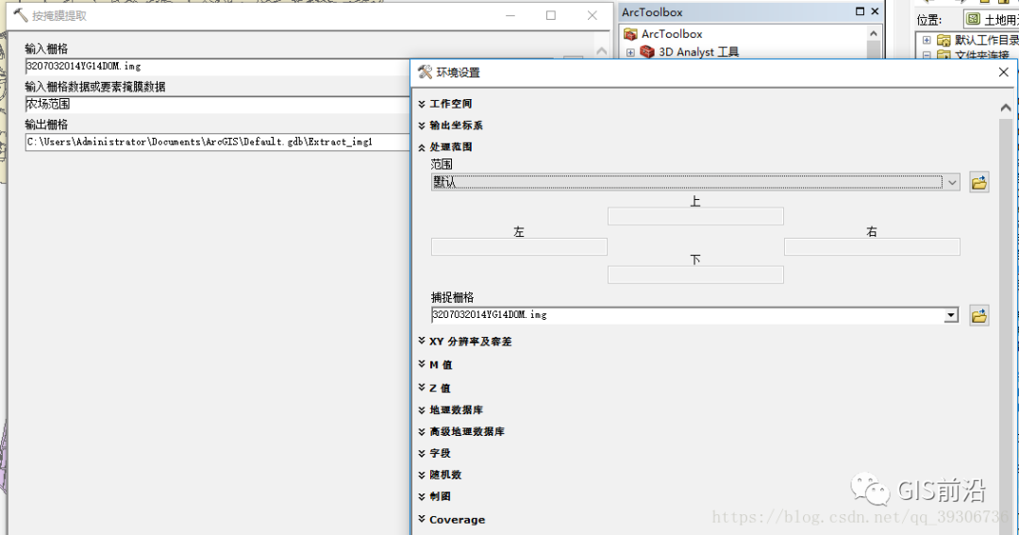Click the 输出栅格 path field
1019x535 pixels.
(x=218, y=142)
